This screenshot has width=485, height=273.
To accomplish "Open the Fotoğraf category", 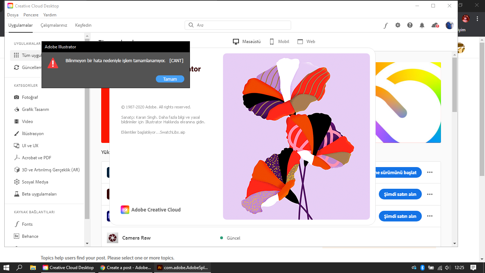I will (26, 97).
